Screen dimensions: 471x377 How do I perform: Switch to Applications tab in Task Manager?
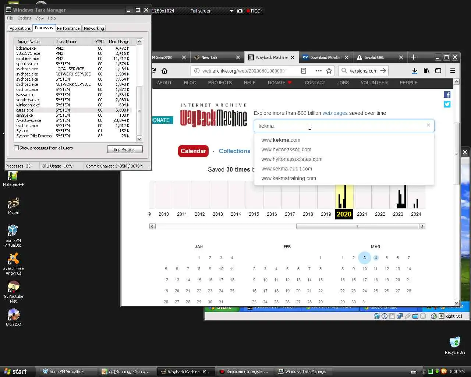20,28
